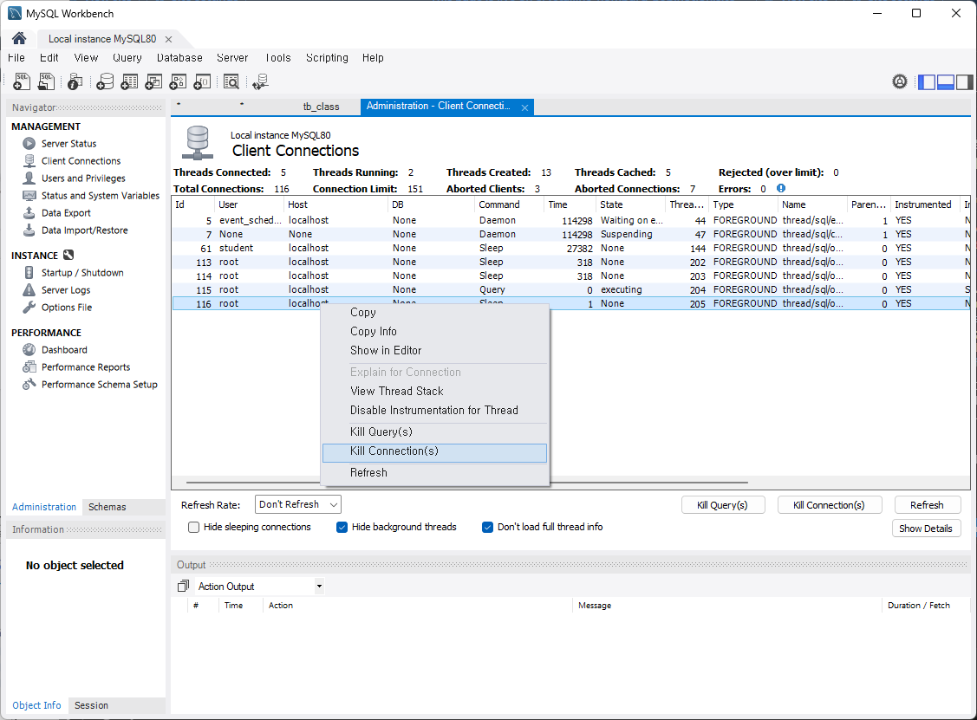This screenshot has width=977, height=720.
Task: Switch to the Object Info tab
Action: point(36,705)
